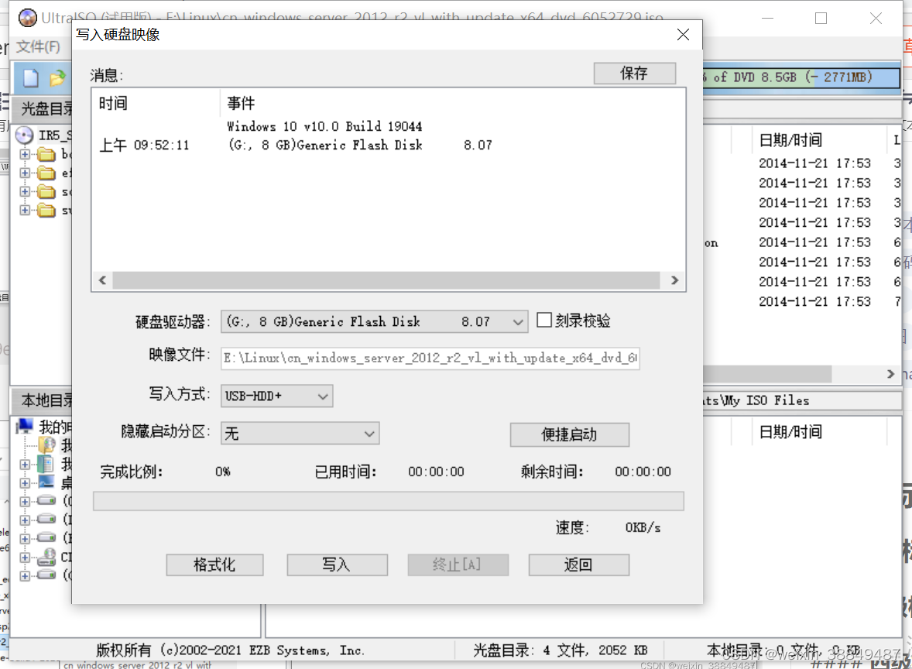Image resolution: width=912 pixels, height=669 pixels.
Task: Expand the disc folder starting with 'e'
Action: click(x=25, y=173)
